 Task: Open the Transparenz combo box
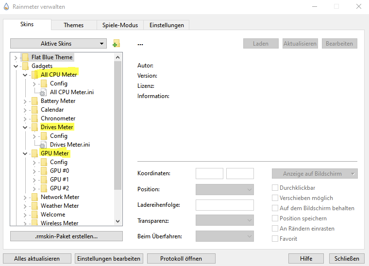225,220
